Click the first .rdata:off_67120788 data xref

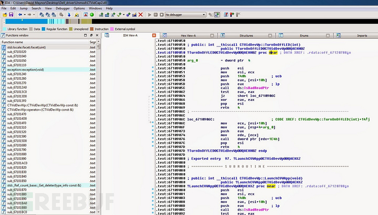328,53
